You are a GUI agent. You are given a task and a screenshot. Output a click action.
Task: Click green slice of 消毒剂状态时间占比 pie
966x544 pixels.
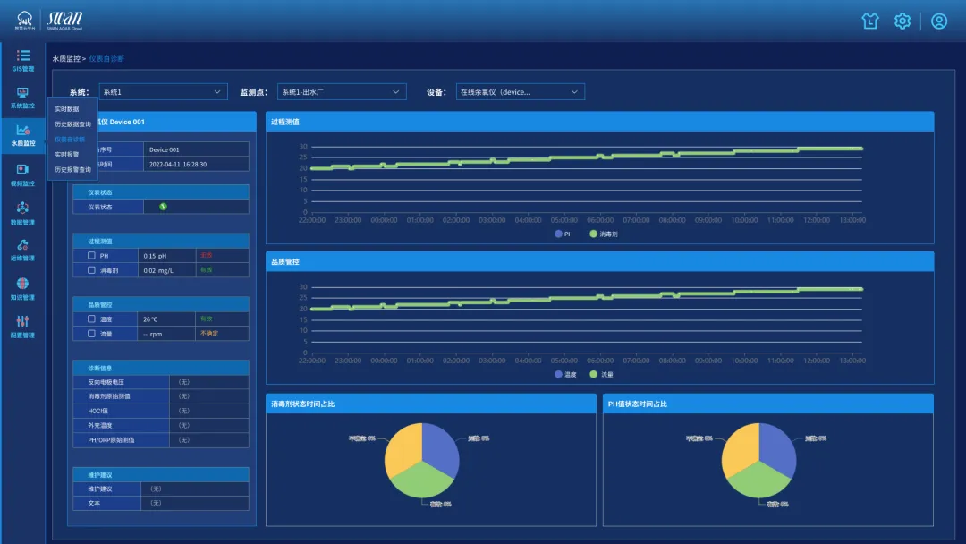(422, 480)
